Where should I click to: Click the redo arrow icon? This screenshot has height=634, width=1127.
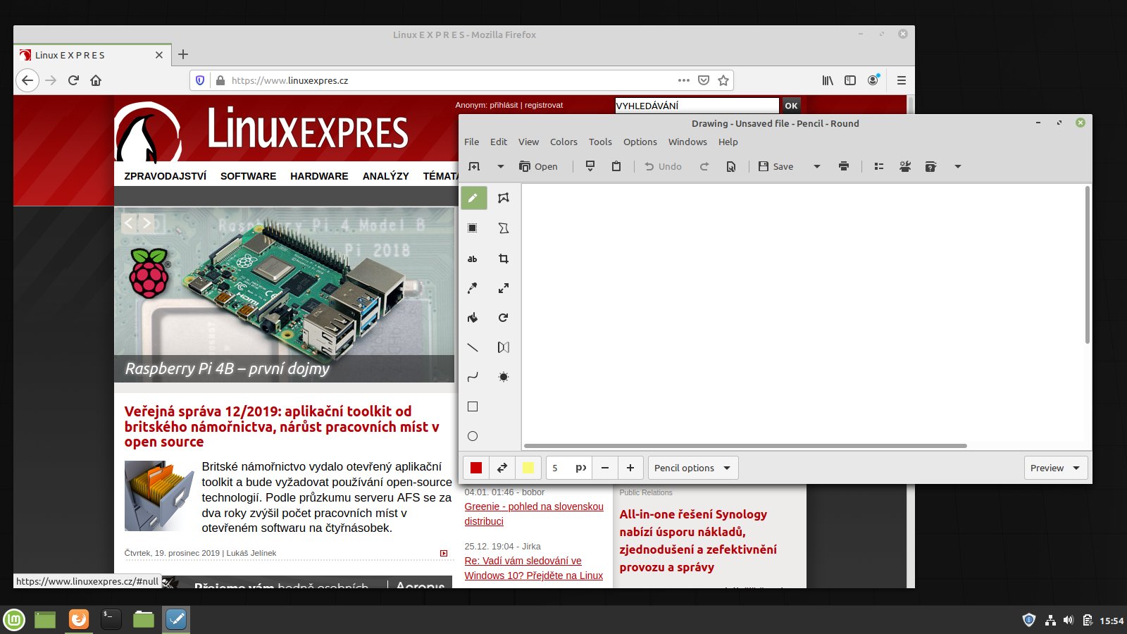point(704,166)
